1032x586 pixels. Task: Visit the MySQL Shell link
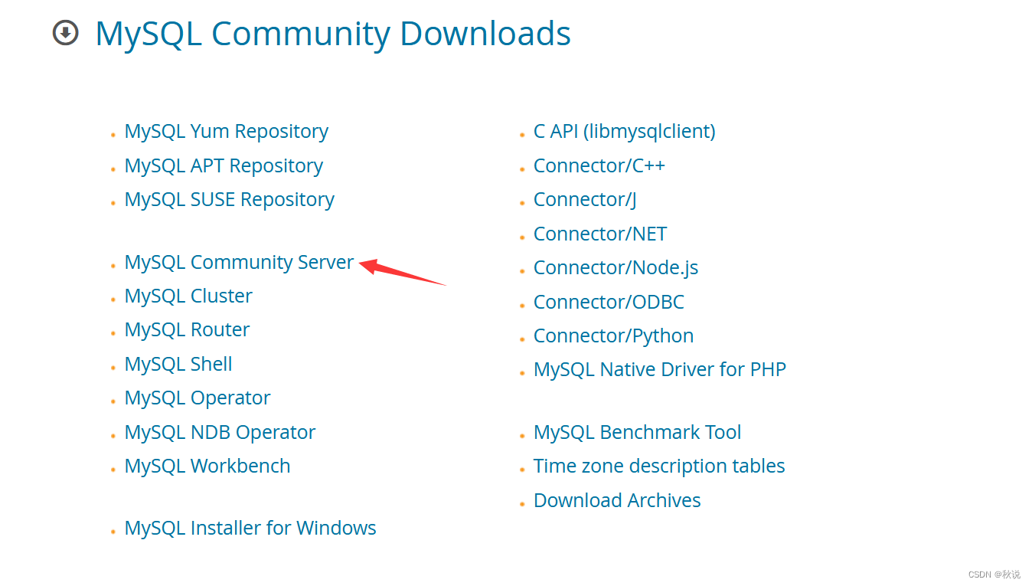[x=178, y=364]
